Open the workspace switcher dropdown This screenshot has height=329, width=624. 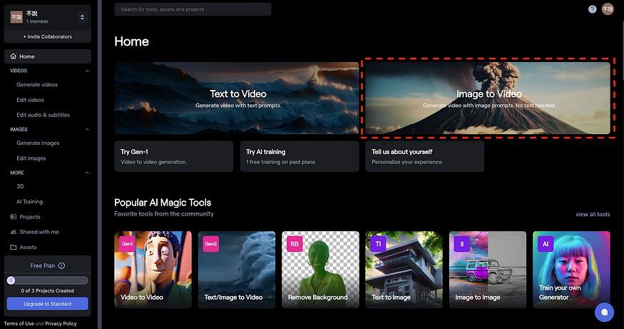click(x=82, y=17)
